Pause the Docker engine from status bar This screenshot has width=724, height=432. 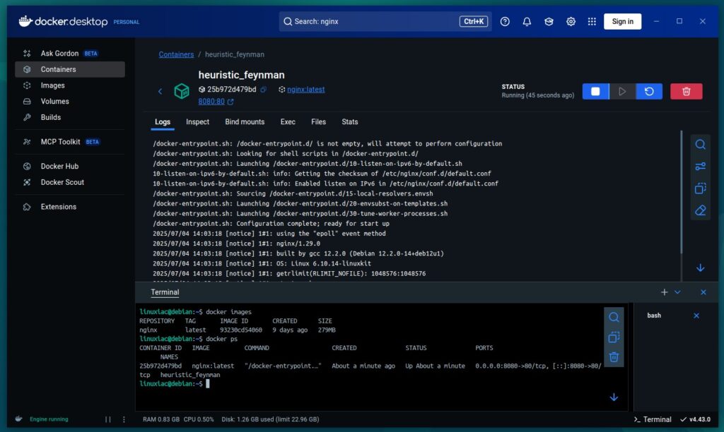coord(107,419)
